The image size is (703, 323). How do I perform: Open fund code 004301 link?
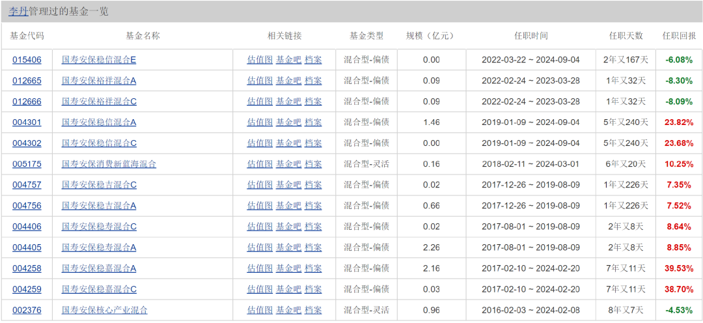(x=27, y=122)
